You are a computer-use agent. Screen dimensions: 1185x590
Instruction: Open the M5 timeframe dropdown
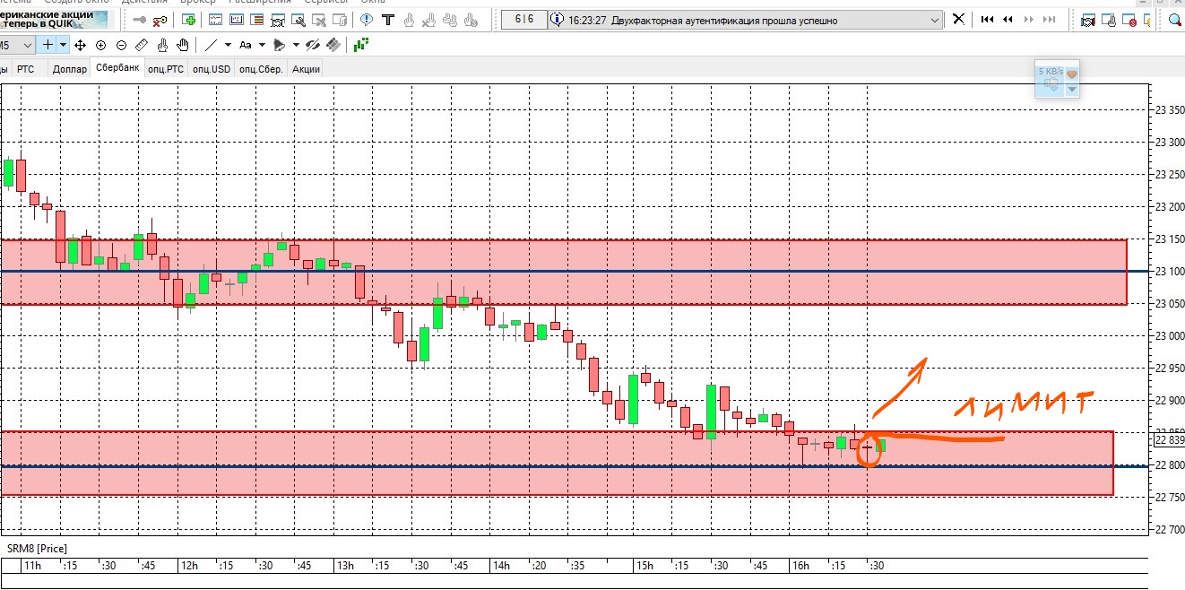[x=27, y=45]
